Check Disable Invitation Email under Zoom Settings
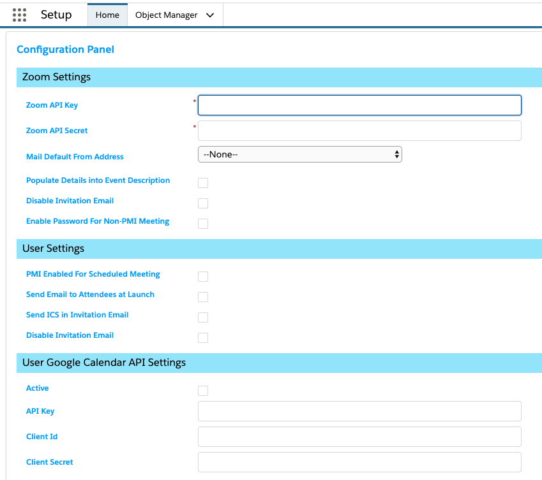This screenshot has height=480, width=542. pyautogui.click(x=203, y=203)
